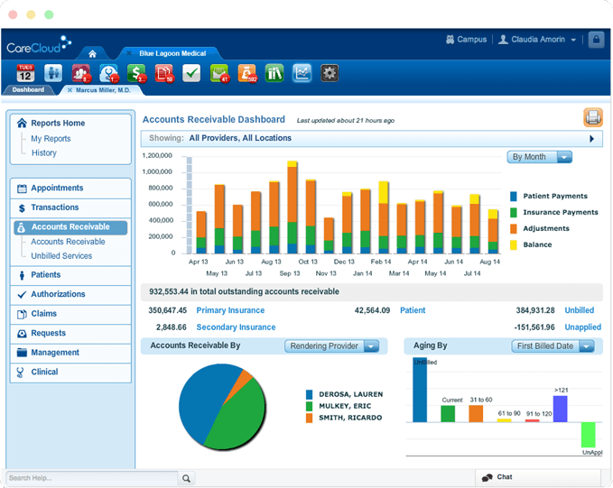Click the home tab icon

tap(92, 54)
